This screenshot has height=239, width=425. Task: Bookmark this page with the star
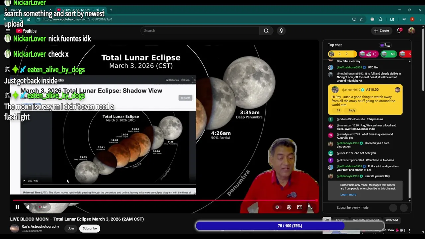(x=361, y=19)
